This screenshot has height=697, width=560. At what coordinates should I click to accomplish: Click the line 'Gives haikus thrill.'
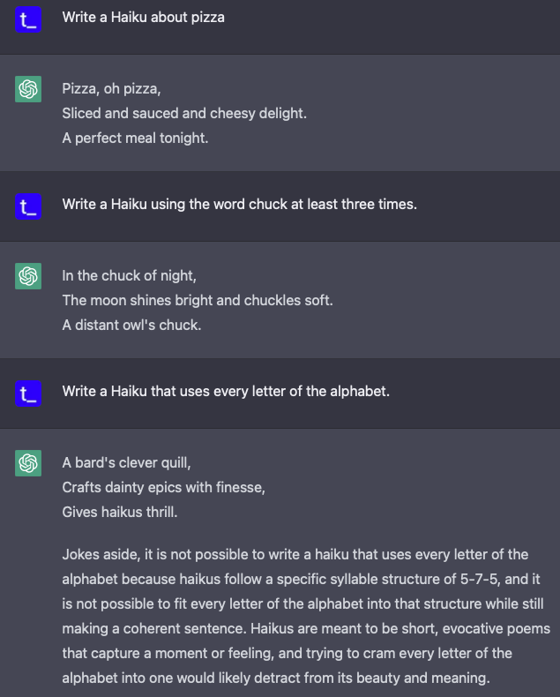coord(120,513)
